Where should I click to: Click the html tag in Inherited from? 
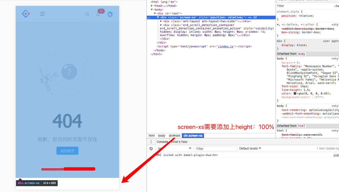click(x=302, y=126)
